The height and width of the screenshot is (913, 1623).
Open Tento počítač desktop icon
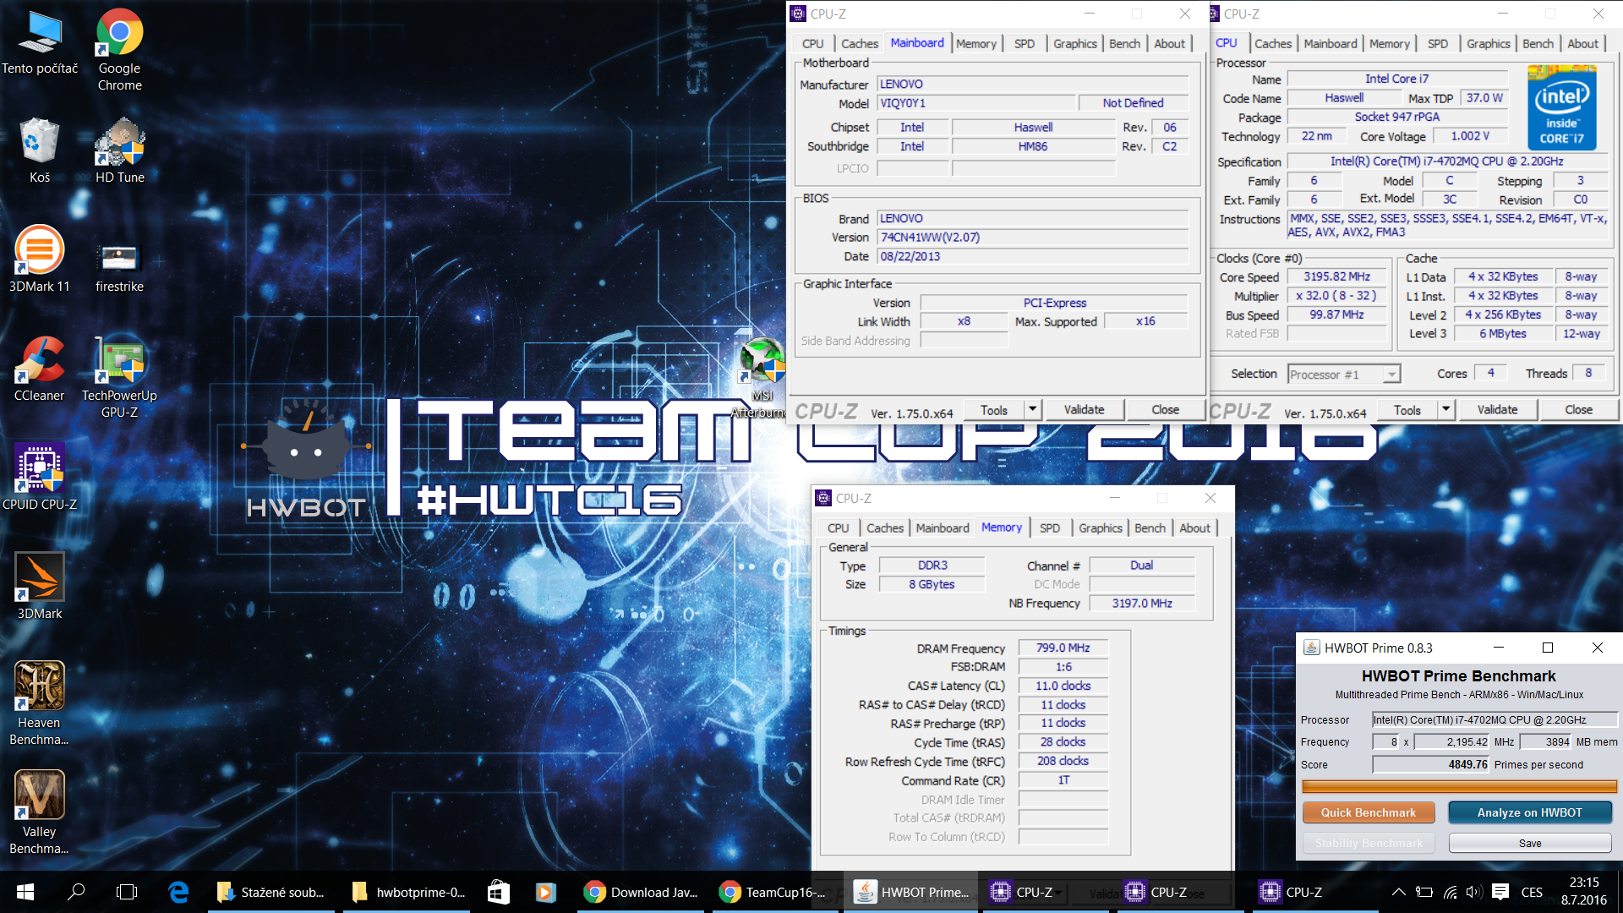pos(40,42)
